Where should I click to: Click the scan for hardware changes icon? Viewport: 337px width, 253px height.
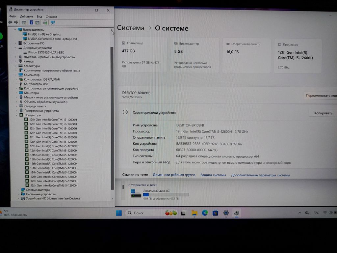point(45,22)
